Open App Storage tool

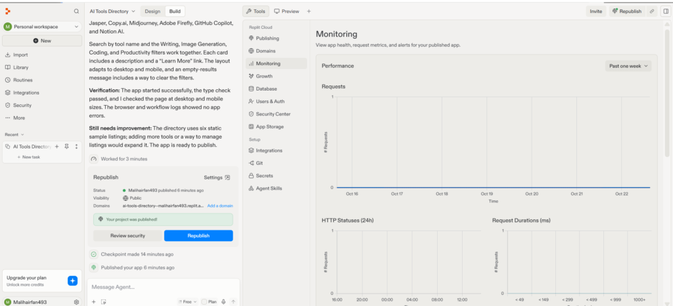[277, 127]
